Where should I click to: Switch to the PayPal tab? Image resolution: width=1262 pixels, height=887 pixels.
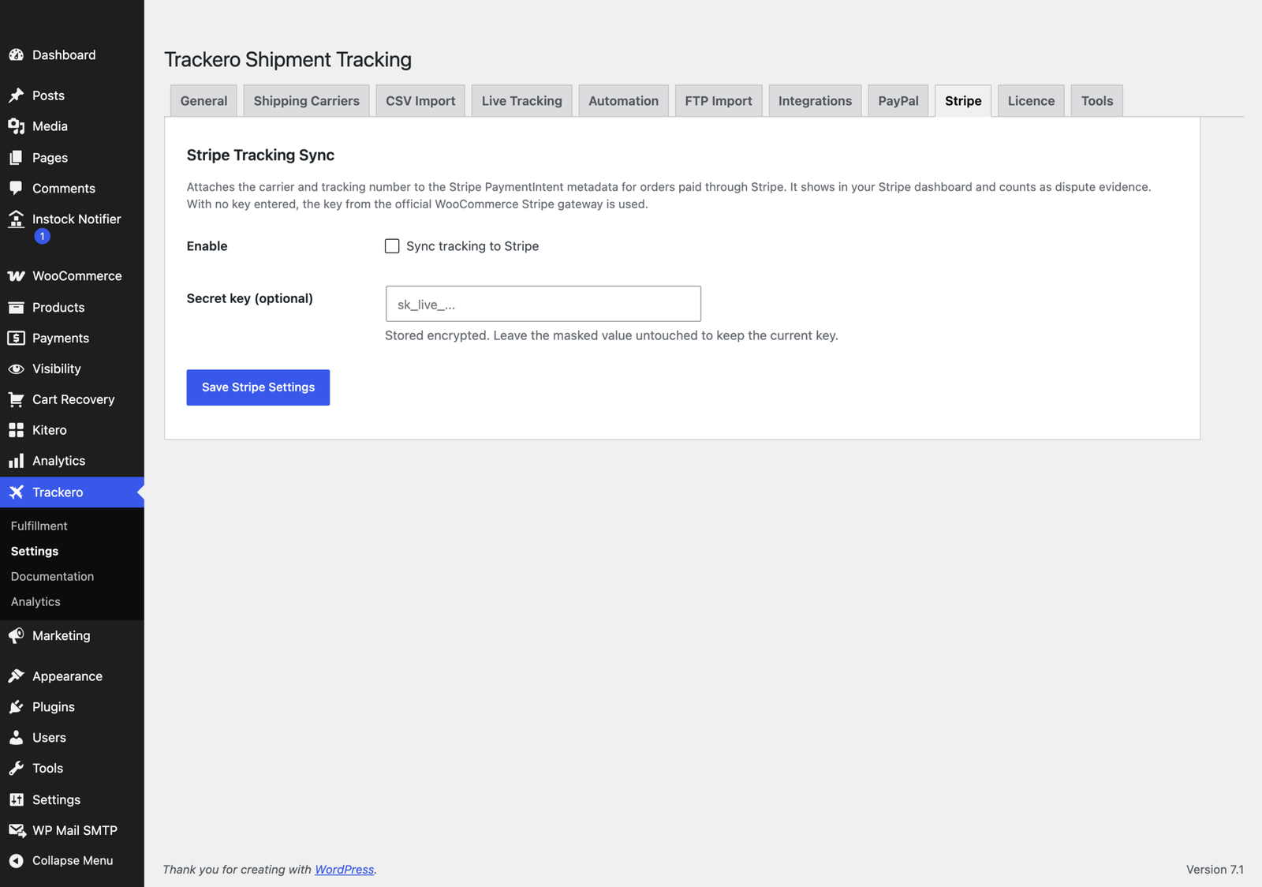[898, 101]
